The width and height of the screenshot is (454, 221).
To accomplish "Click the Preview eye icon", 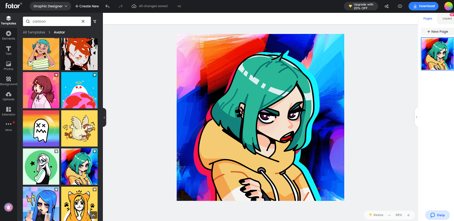I will 399,6.
